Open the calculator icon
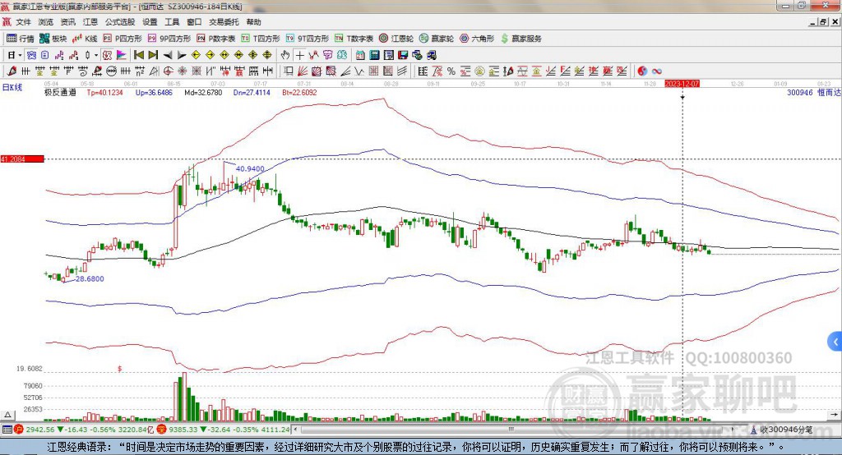This screenshot has width=842, height=455. pos(374,55)
